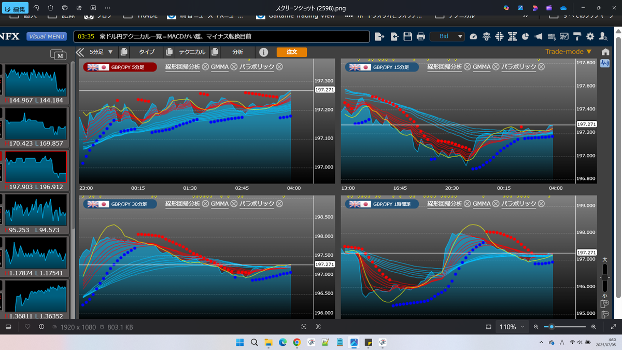This screenshot has width=622, height=350.
Task: Open the chart info circle icon
Action: [x=263, y=52]
